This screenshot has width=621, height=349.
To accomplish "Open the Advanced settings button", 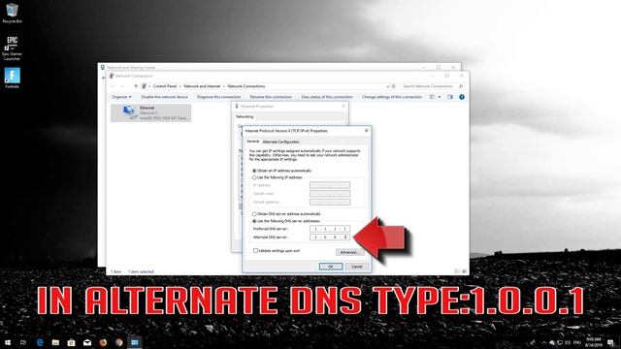I will 349,252.
